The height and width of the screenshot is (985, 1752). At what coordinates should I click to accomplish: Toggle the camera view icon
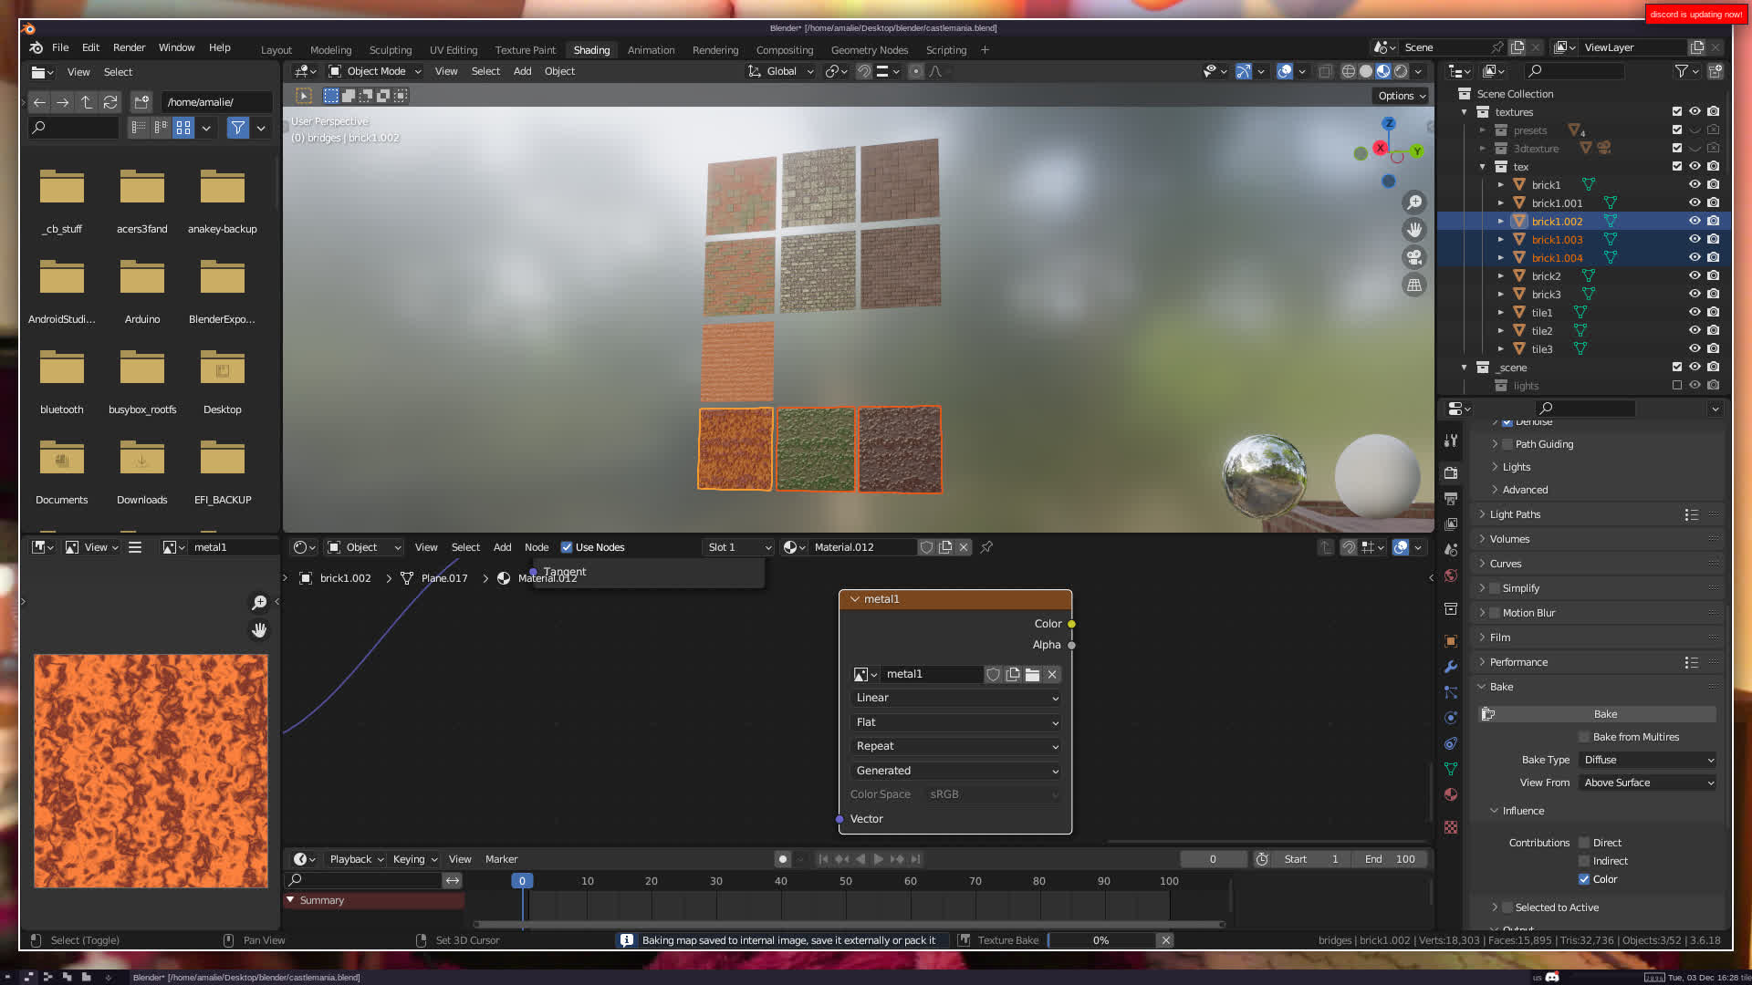coord(1414,257)
